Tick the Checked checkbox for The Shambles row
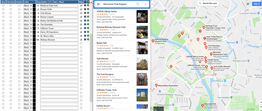Screen dimensions: 262x111 coord(11,24)
